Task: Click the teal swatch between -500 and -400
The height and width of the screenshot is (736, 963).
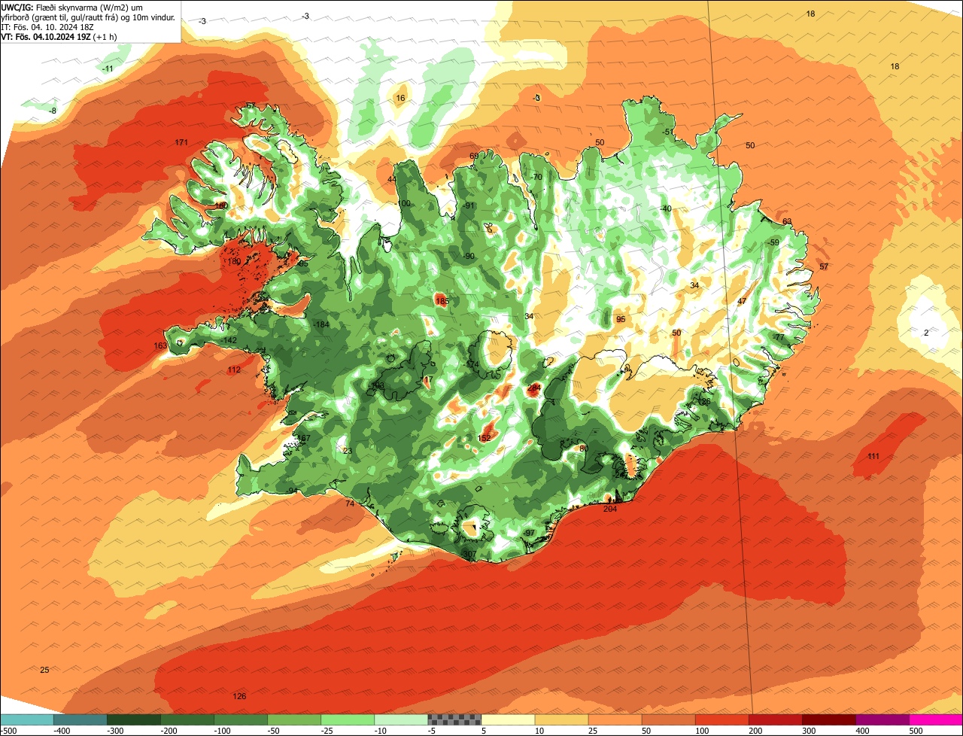Action: tap(27, 719)
